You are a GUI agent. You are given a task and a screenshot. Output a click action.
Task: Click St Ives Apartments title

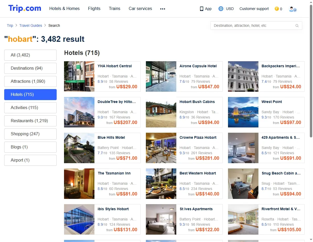coord(196,209)
